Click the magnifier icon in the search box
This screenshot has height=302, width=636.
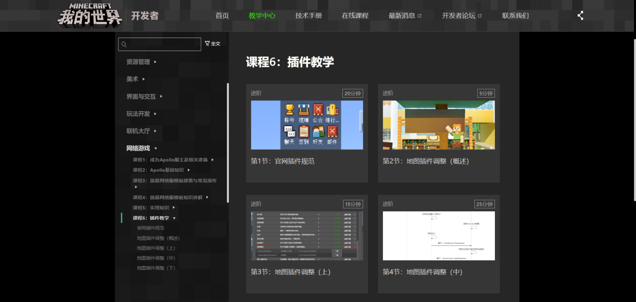[124, 44]
